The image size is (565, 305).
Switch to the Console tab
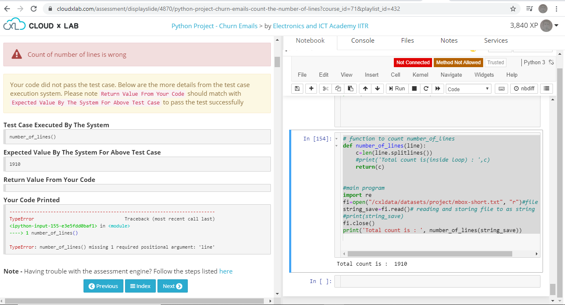(x=363, y=41)
